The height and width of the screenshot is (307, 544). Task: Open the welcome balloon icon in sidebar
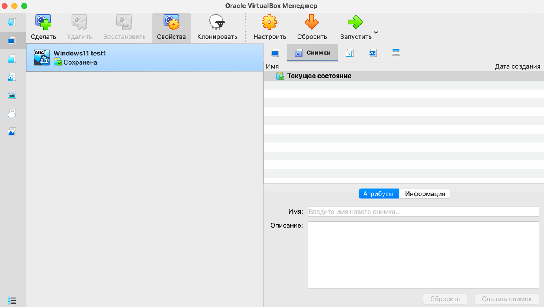(x=12, y=22)
